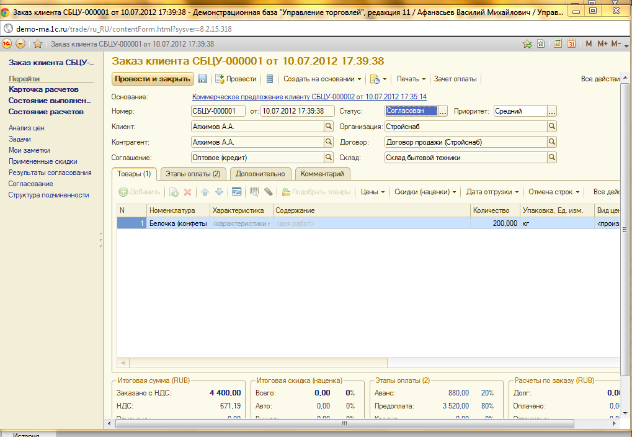Open the Печать dropdown

(x=411, y=79)
